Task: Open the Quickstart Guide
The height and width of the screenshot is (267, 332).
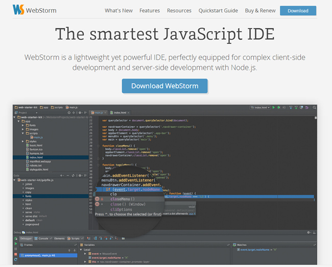Action: pos(218,11)
